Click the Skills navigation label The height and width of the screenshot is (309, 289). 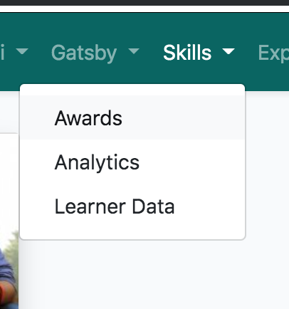[x=187, y=53]
